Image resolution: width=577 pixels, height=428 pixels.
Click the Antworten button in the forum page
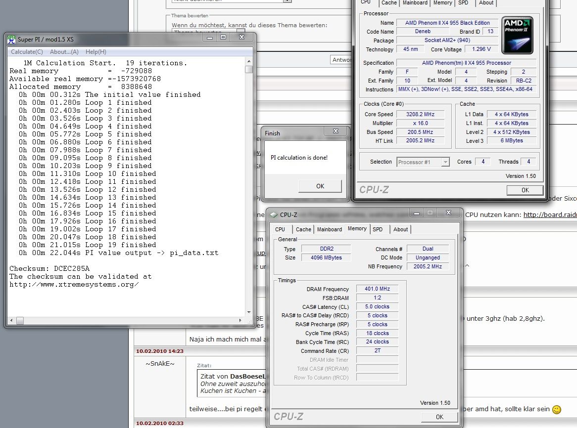click(x=341, y=60)
